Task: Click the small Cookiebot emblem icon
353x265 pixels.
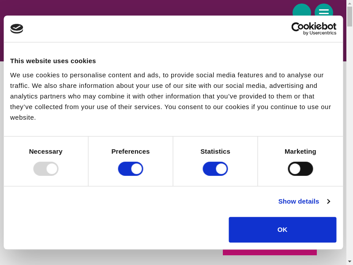Action: (17, 29)
